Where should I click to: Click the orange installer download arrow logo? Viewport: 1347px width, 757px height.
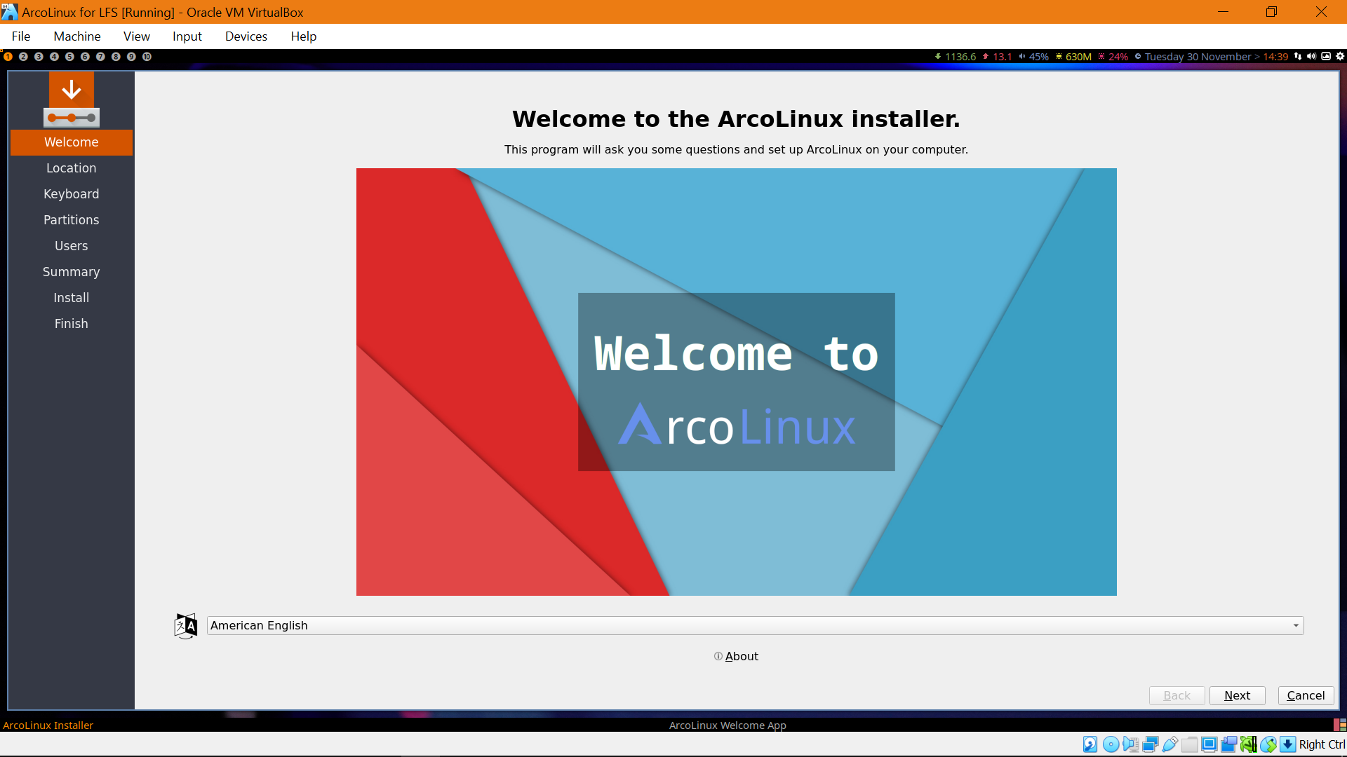(72, 100)
